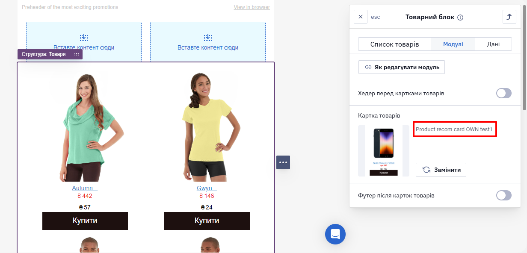Viewport: 527px width, 253px height.
Task: Open the Gwyn... product link
Action: tap(207, 188)
